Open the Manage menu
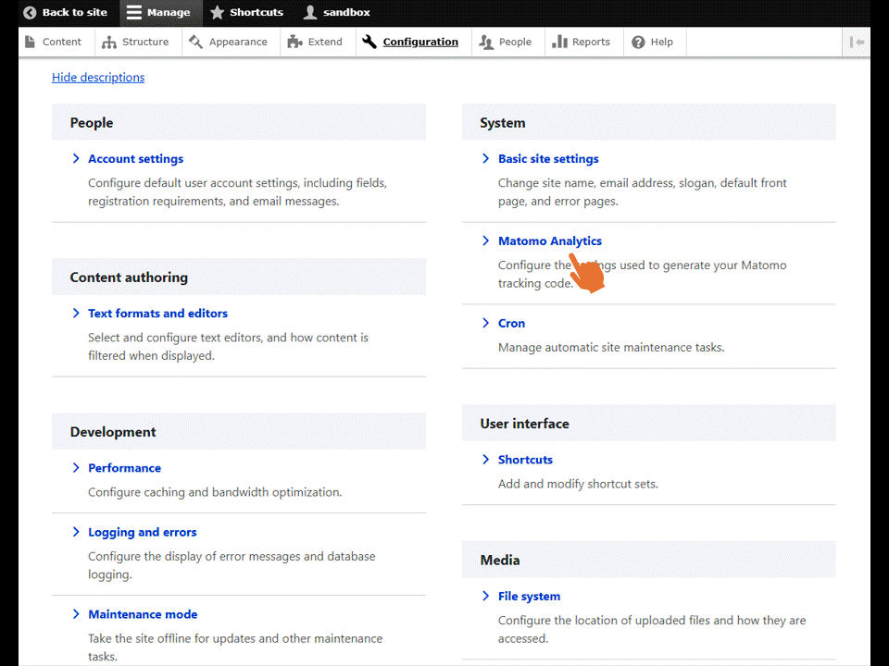Viewport: 889px width, 666px height. [159, 12]
